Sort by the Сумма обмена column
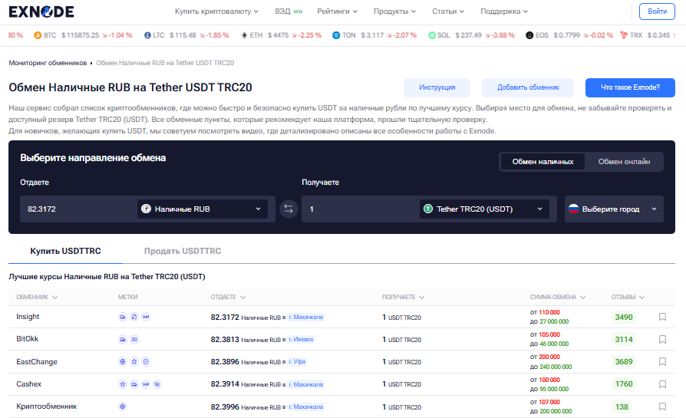 558,298
